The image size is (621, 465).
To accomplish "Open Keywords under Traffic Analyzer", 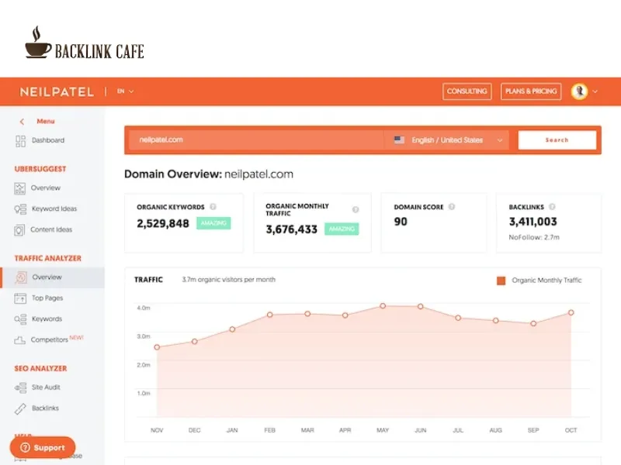I will coord(47,319).
